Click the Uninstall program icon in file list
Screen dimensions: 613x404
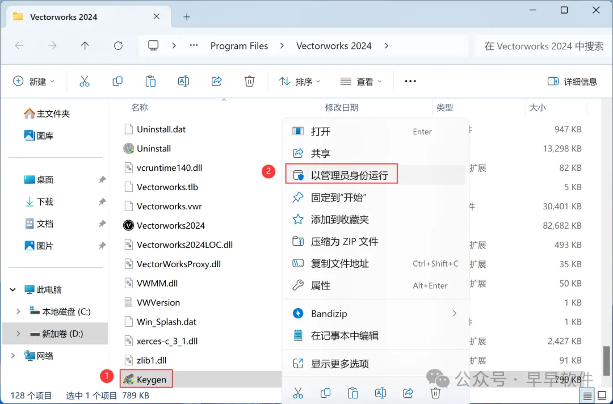tap(128, 149)
